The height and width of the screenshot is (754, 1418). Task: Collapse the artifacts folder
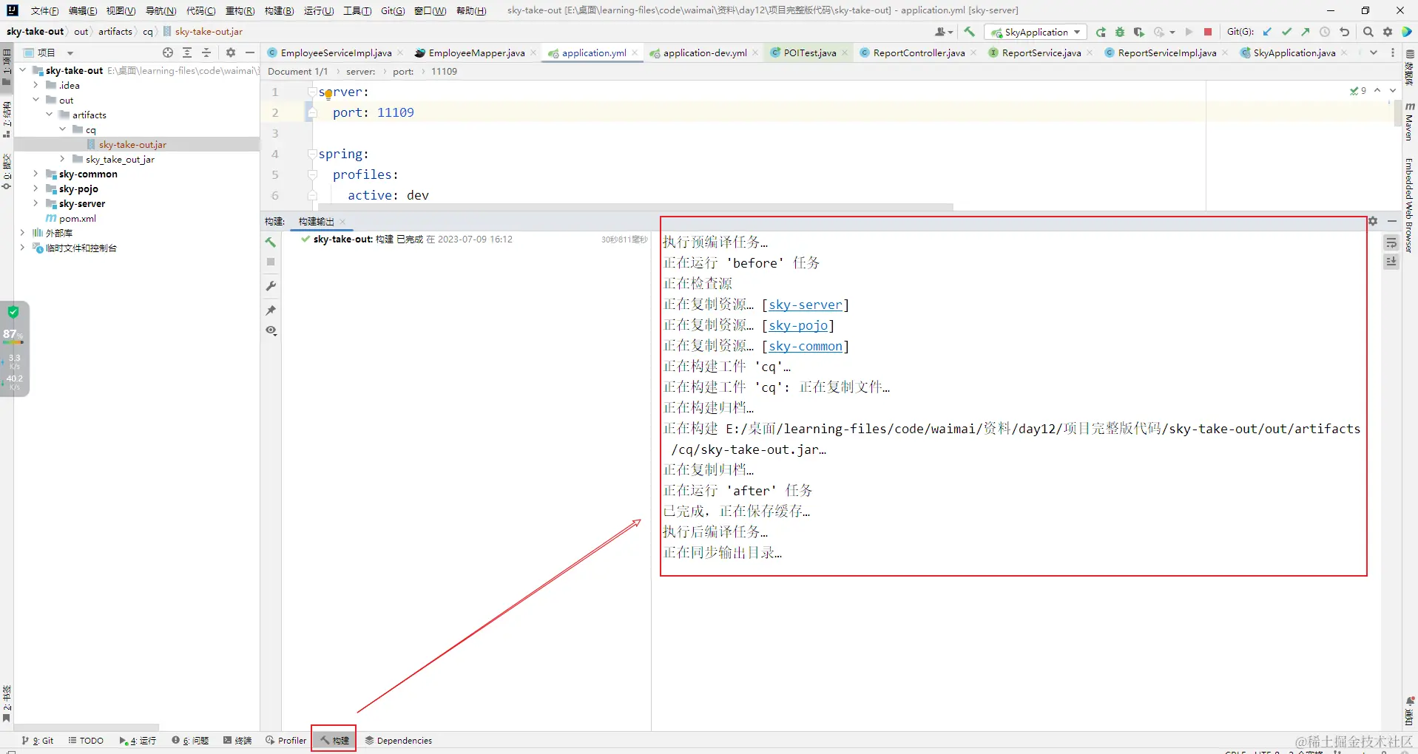[x=49, y=115]
